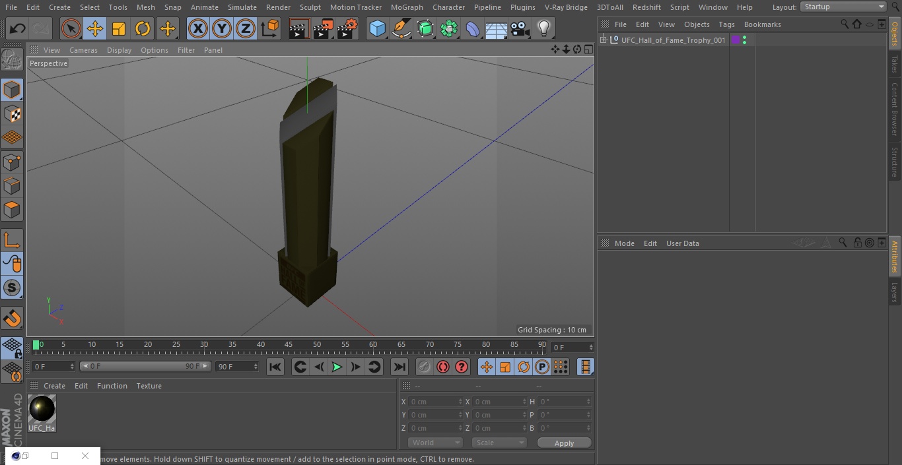The width and height of the screenshot is (902, 465).
Task: Click the Apply button
Action: point(564,443)
